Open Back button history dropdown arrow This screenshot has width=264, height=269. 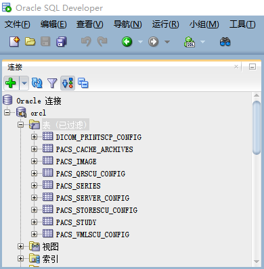140,42
